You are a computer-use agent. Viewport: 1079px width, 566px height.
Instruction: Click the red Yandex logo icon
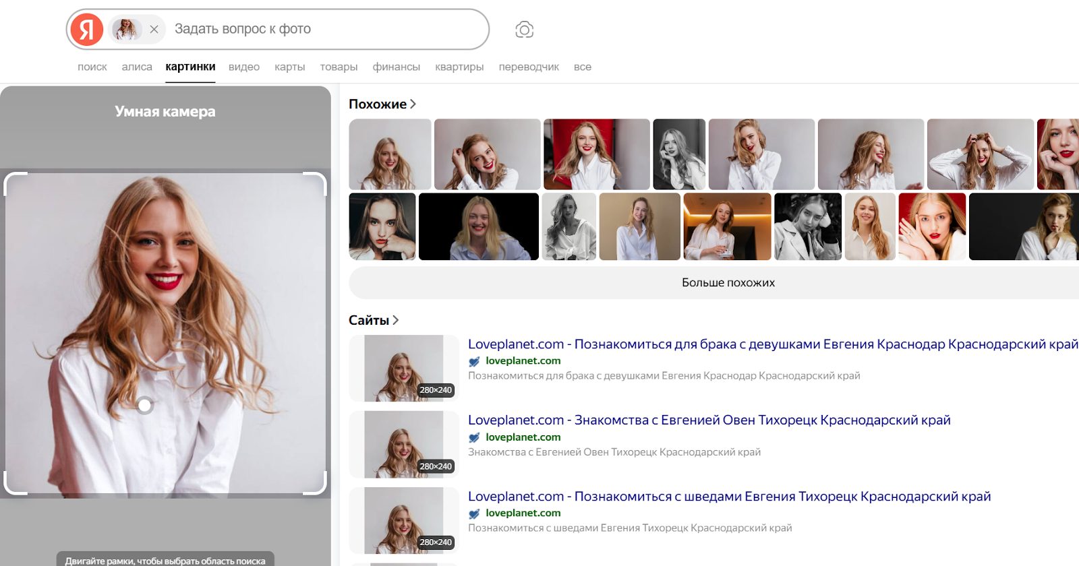[x=87, y=30]
